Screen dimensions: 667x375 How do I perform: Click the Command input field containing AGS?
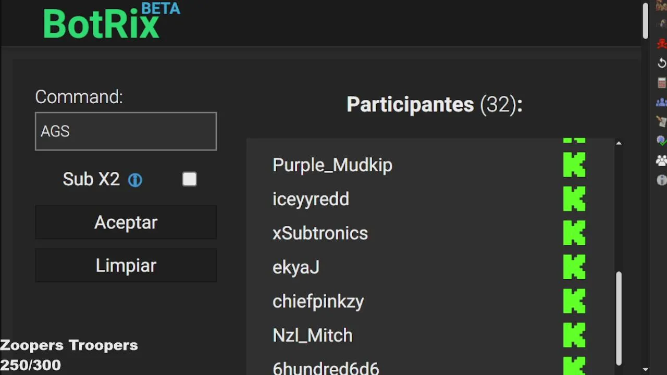[x=126, y=131]
